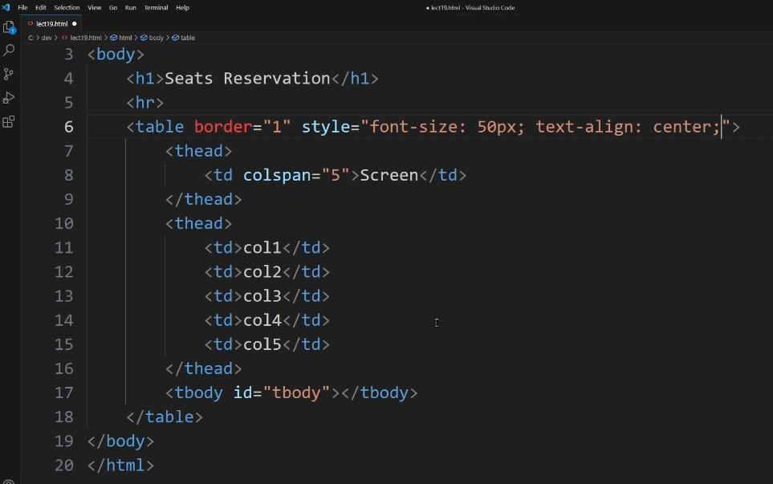The width and height of the screenshot is (773, 484).
Task: Open the Edit menu
Action: 41,7
